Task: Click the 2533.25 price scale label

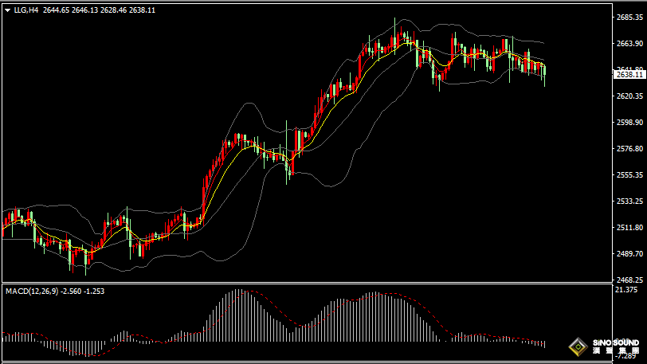Action: (x=629, y=202)
